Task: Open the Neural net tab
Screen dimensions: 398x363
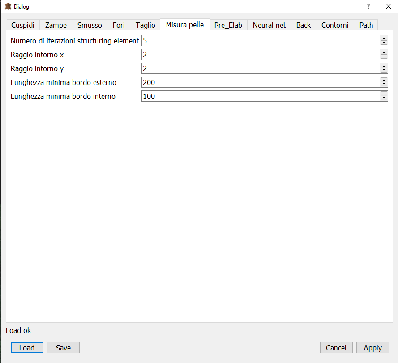Action: [269, 25]
